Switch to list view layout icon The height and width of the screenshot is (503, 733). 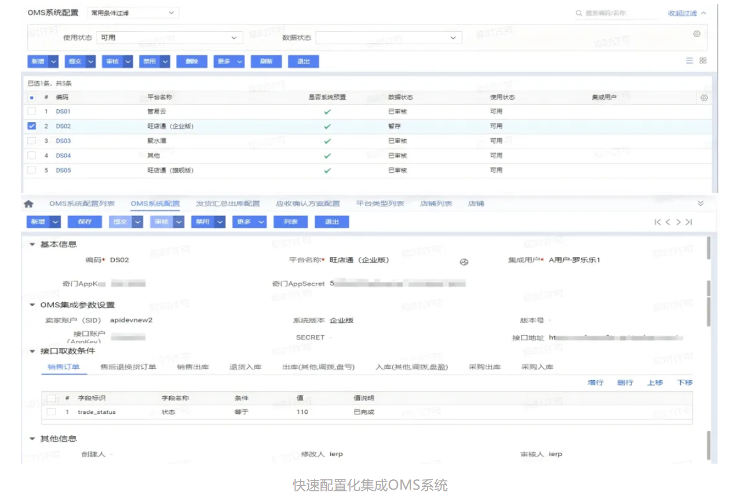[690, 61]
